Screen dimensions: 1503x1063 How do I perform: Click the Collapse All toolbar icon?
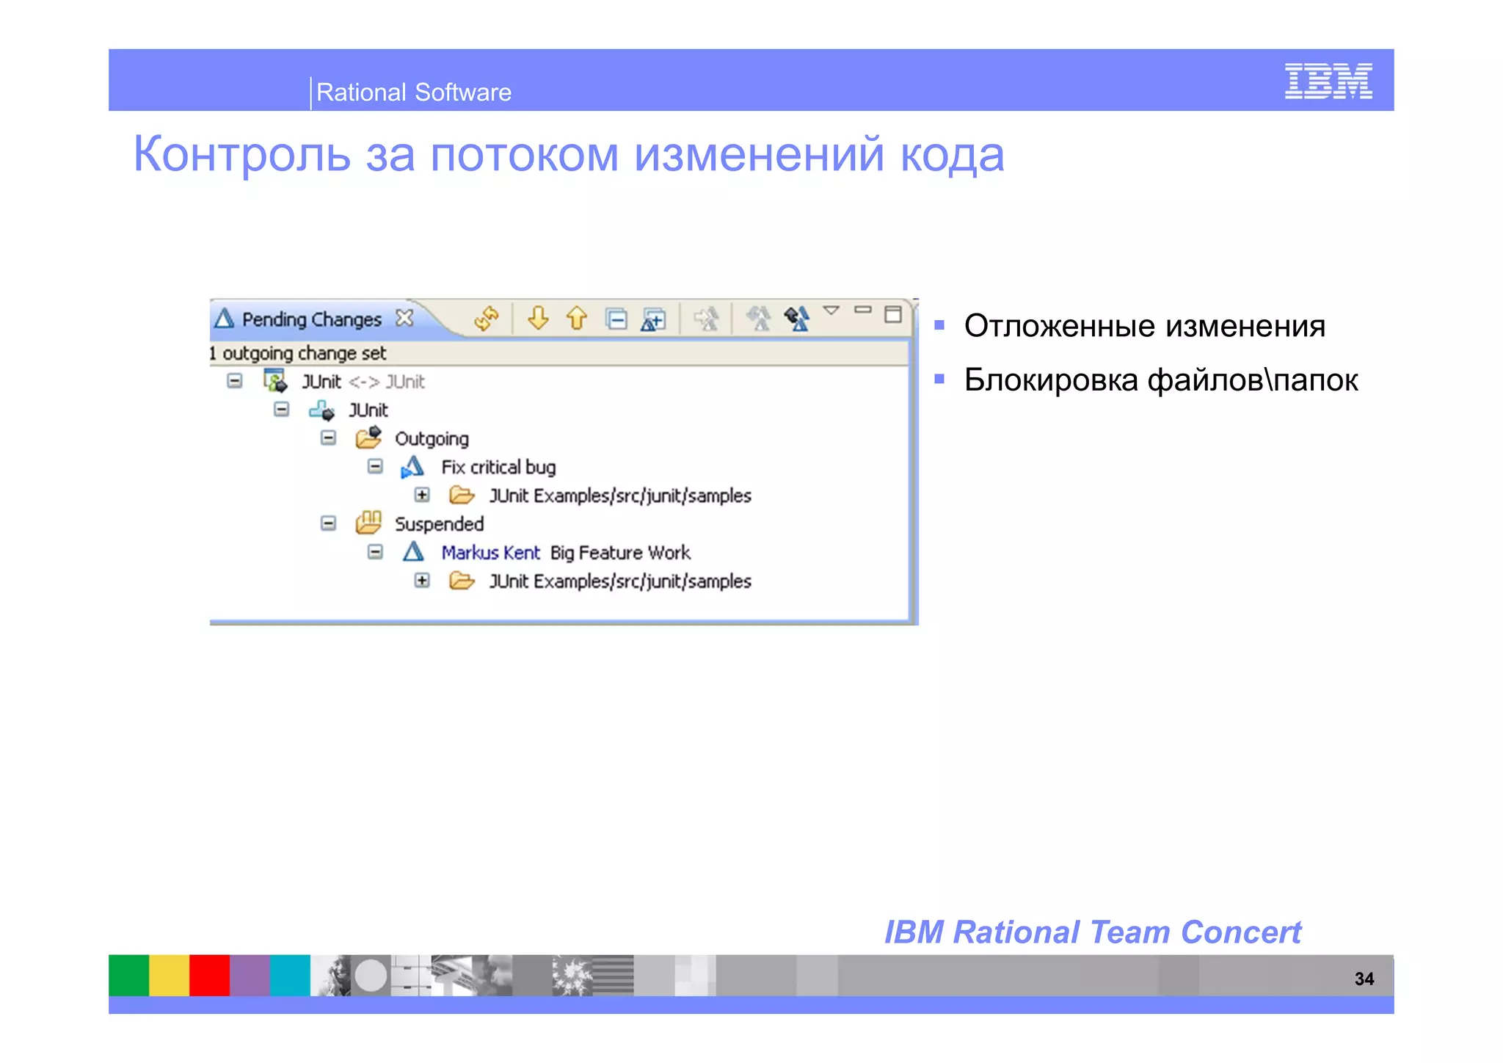pyautogui.click(x=616, y=319)
